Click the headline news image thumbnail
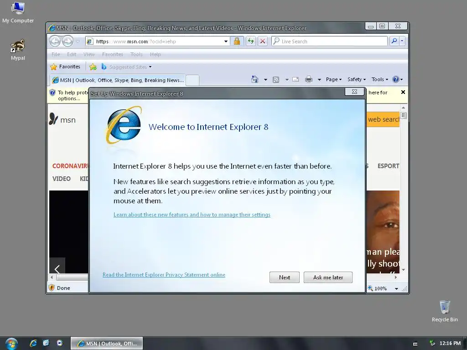The height and width of the screenshot is (350, 467). coord(383,232)
